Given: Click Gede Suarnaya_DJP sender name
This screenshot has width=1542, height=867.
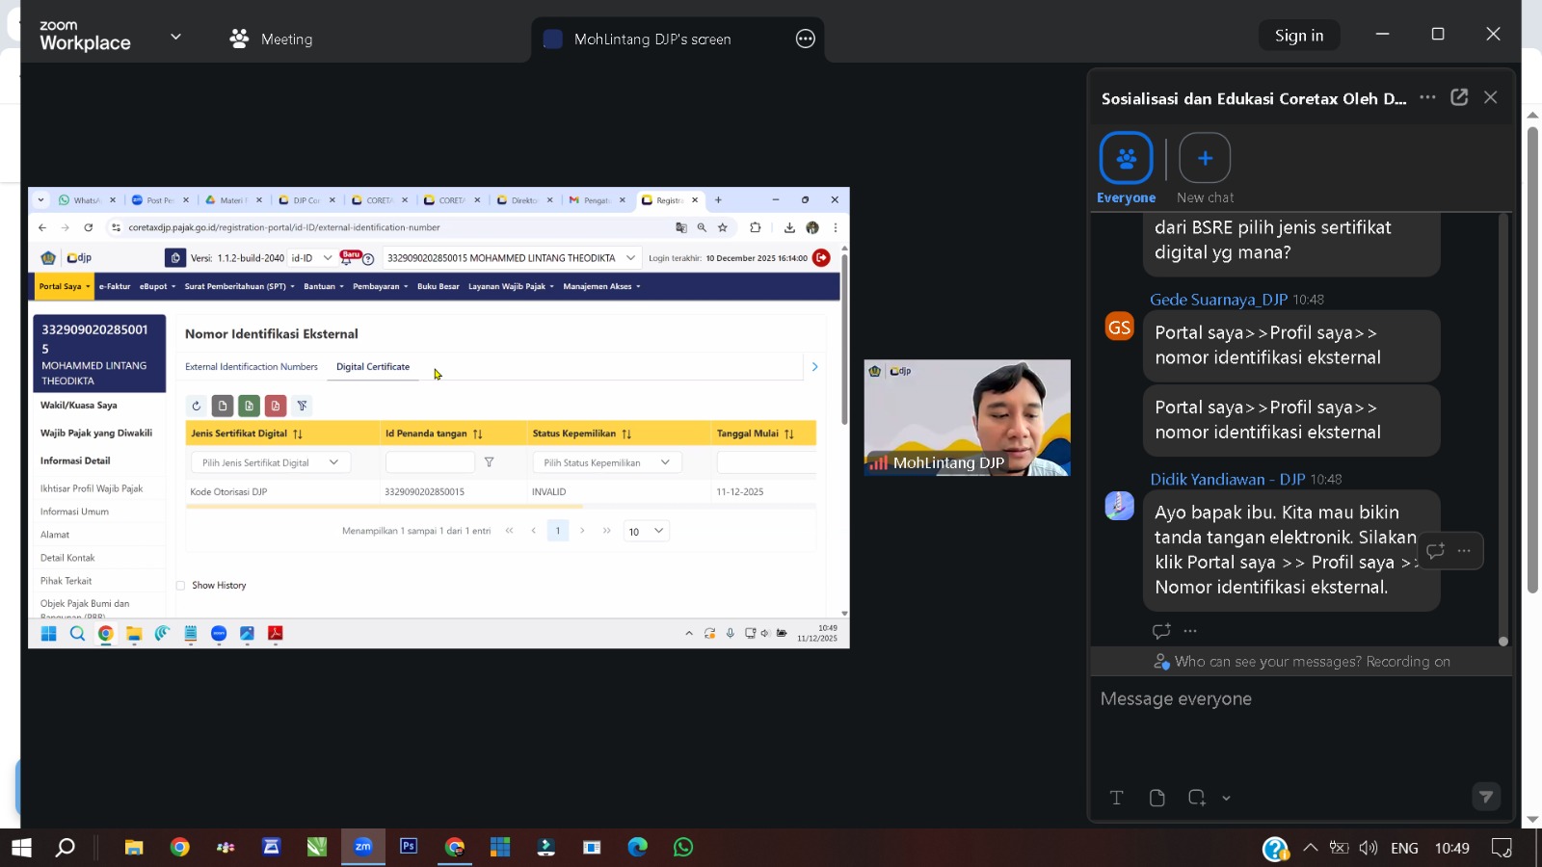Looking at the screenshot, I should [x=1218, y=300].
